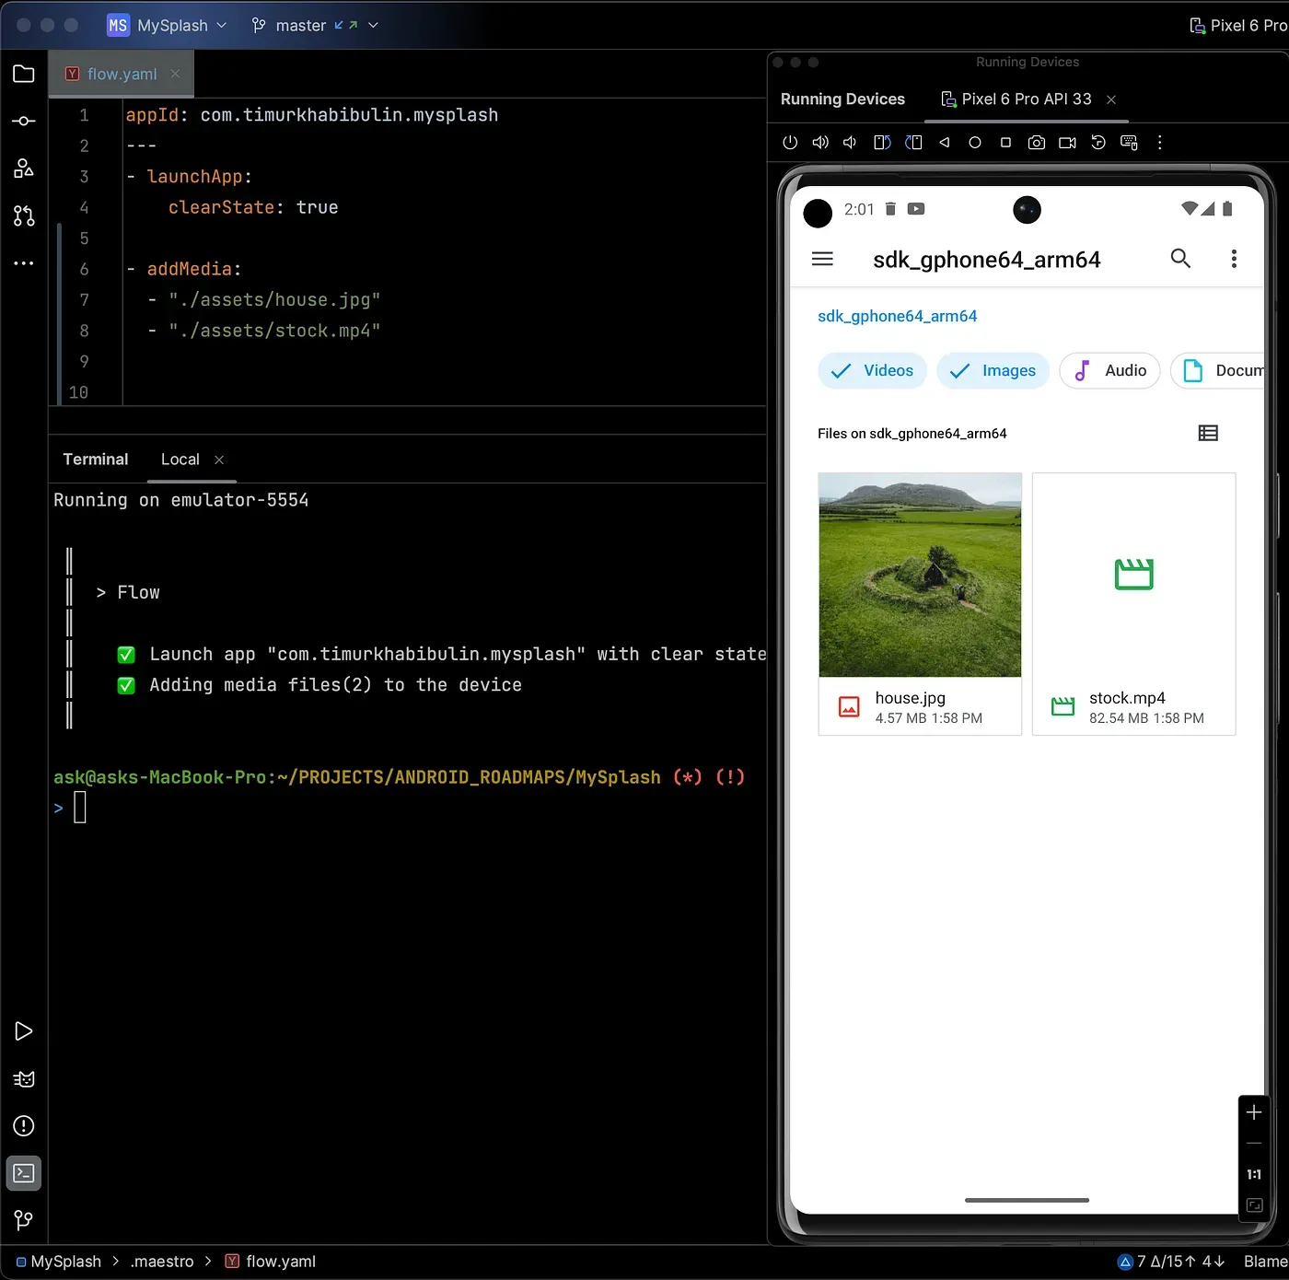Click the emulator zoom in plus button
Image resolution: width=1289 pixels, height=1280 pixels.
point(1253,1112)
